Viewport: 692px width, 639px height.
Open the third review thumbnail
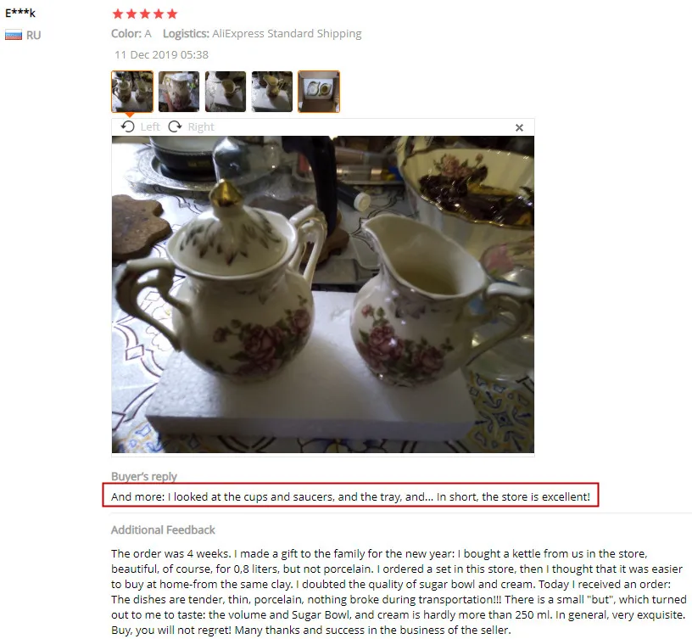click(226, 92)
